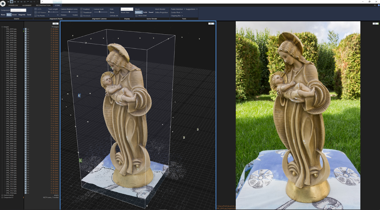Uncheck the Tie Points checkbox
Viewport: 380px width, 210px height.
coord(36,16)
